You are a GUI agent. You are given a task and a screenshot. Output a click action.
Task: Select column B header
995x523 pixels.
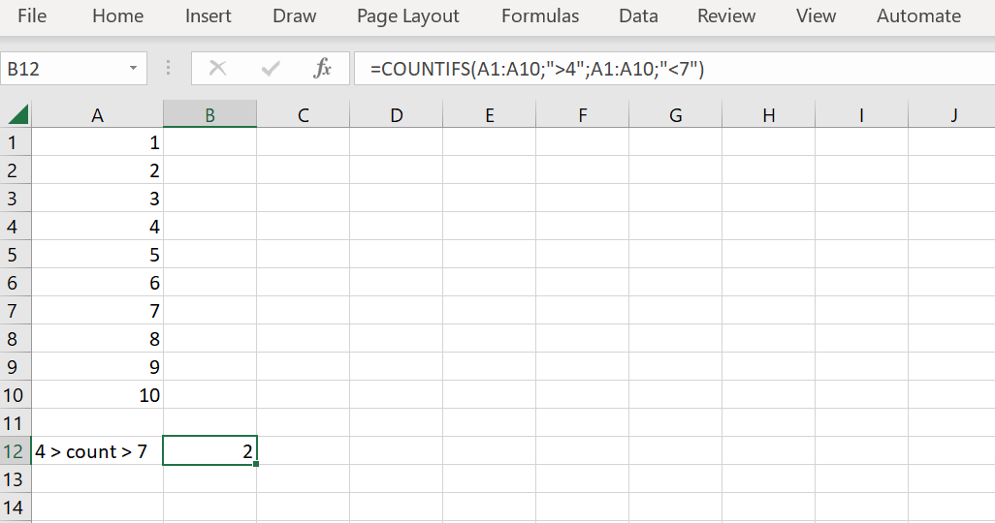coord(209,115)
